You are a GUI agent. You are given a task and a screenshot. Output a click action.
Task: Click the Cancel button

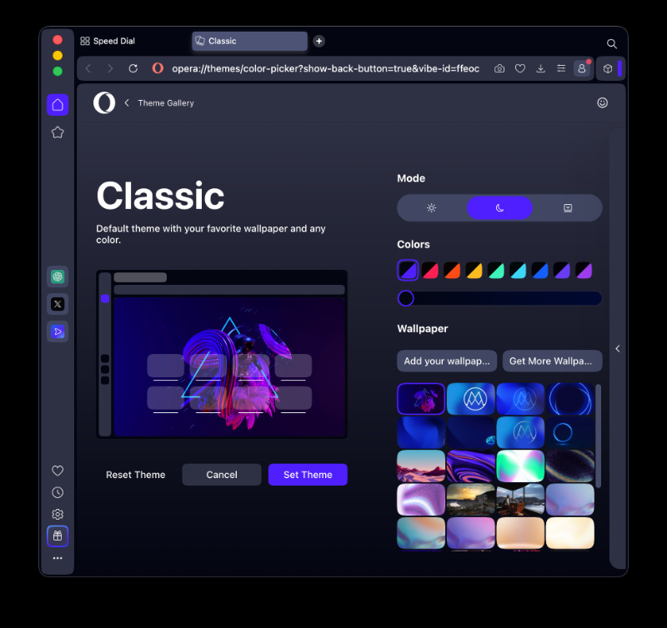click(x=222, y=475)
